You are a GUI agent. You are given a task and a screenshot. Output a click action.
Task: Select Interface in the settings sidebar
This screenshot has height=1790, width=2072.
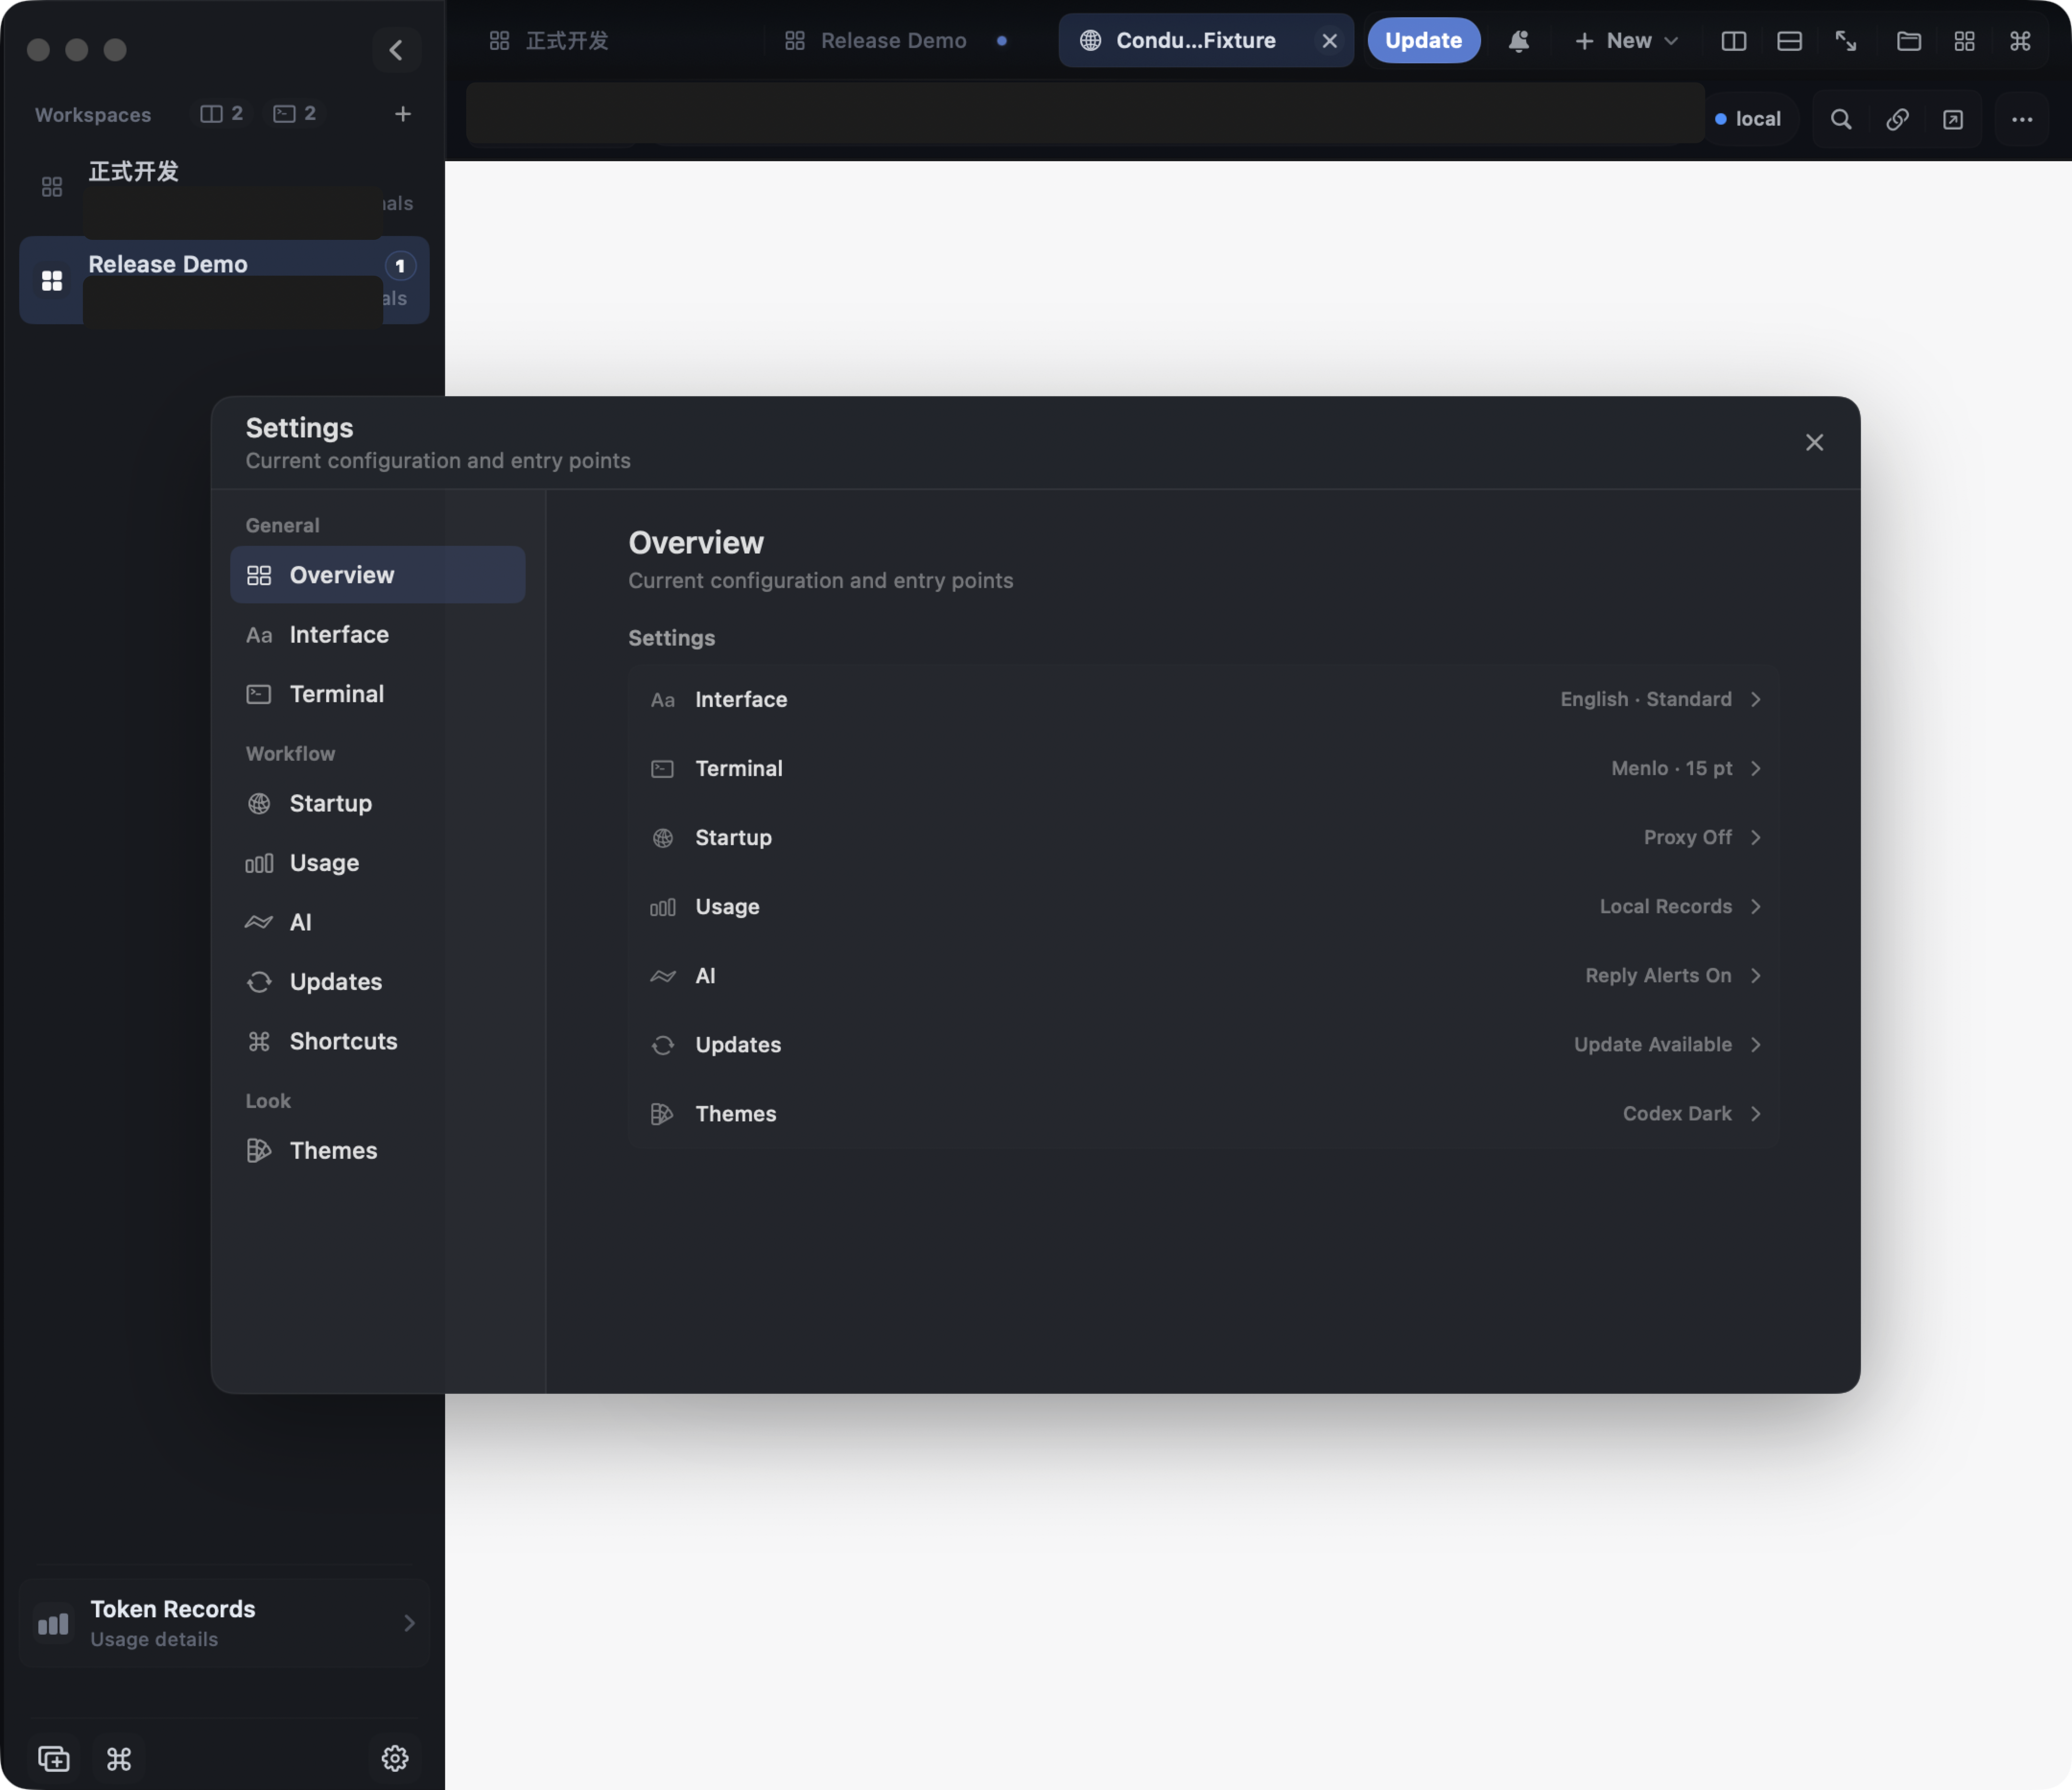click(x=378, y=635)
